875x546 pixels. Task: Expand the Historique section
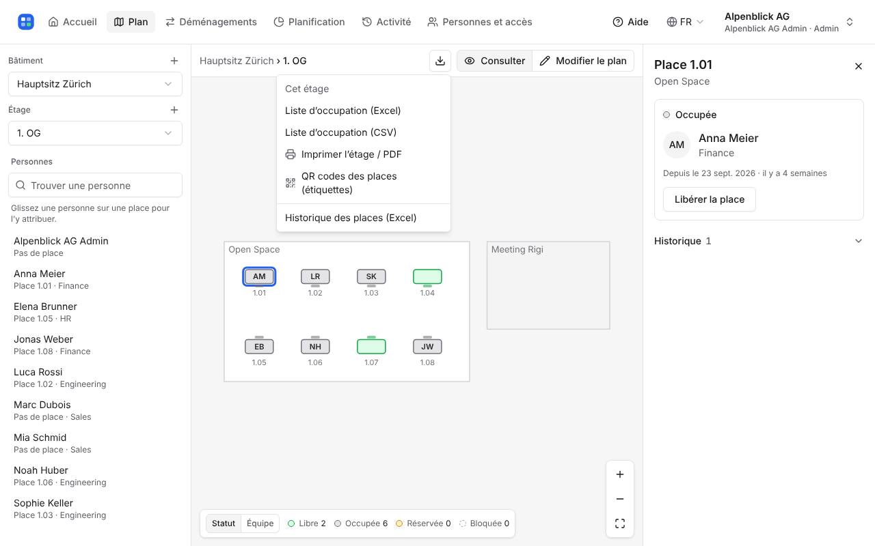point(759,241)
